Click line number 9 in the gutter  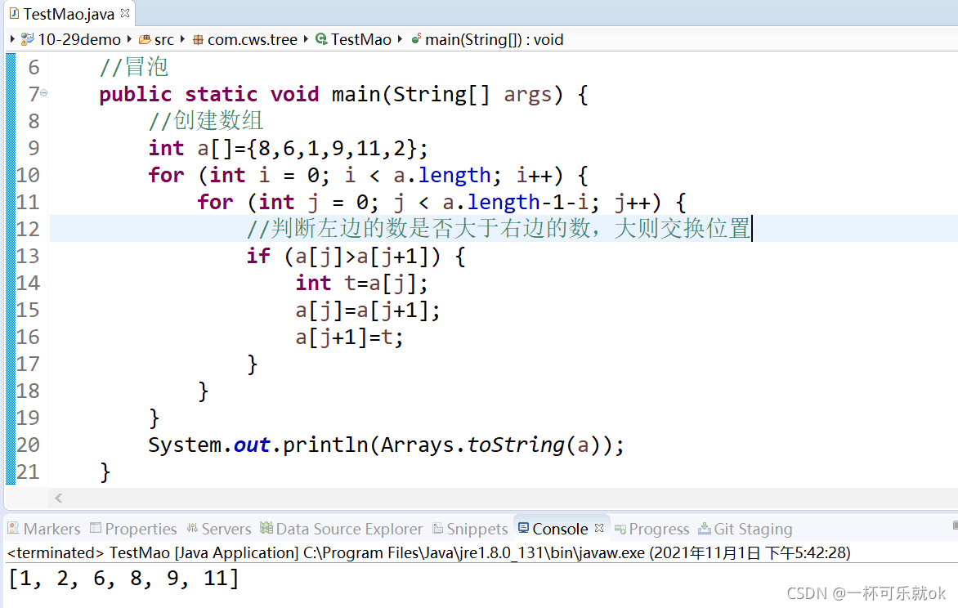pyautogui.click(x=34, y=148)
